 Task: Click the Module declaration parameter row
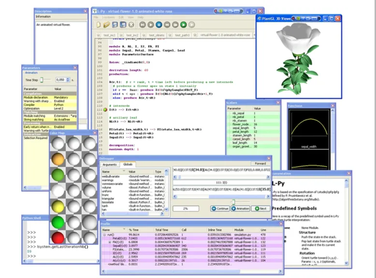pos(50,97)
